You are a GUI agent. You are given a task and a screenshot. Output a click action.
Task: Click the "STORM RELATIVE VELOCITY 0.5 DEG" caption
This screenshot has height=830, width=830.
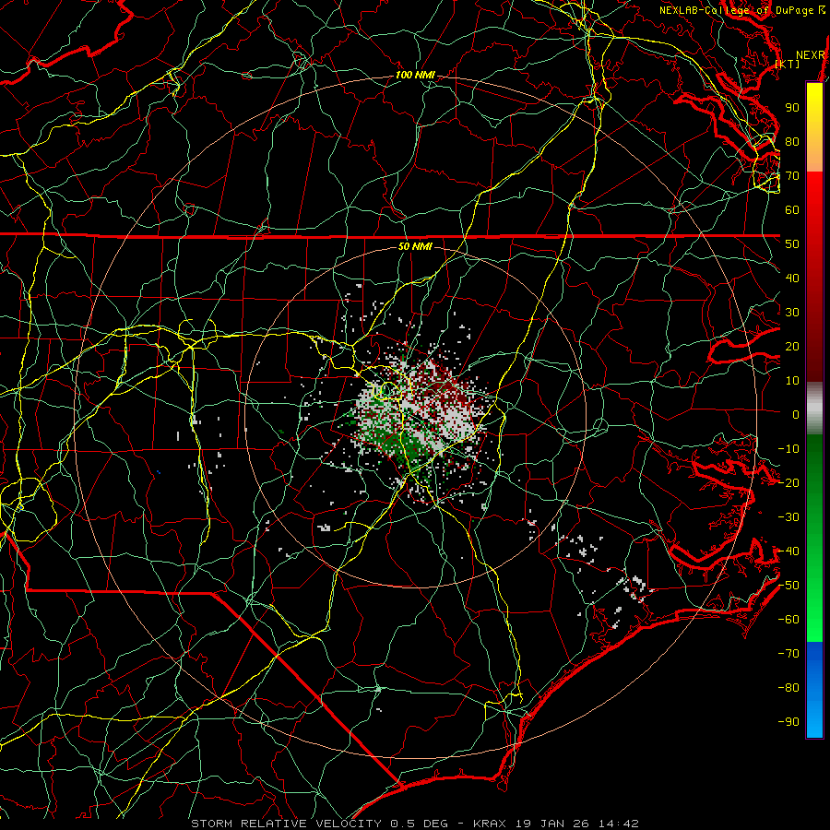click(319, 824)
